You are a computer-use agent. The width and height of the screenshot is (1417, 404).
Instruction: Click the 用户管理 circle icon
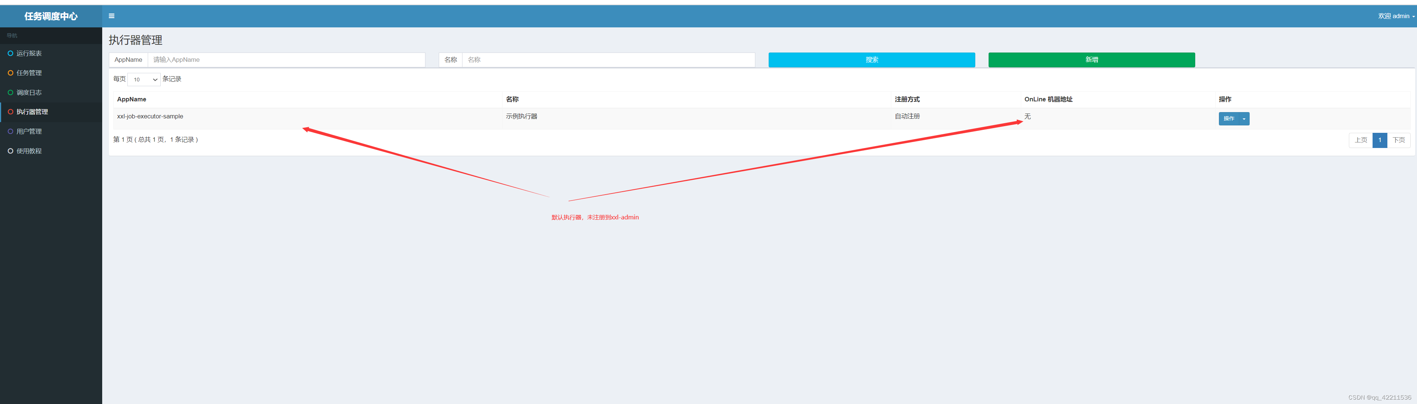10,131
